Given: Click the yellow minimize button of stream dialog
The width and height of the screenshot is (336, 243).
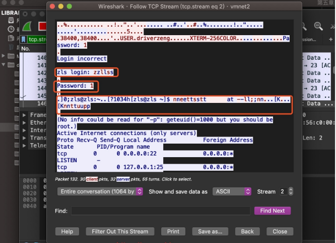Looking at the screenshot, I should pos(61,7).
